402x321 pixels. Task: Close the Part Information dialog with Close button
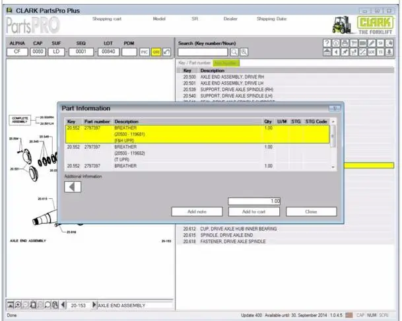coord(311,211)
